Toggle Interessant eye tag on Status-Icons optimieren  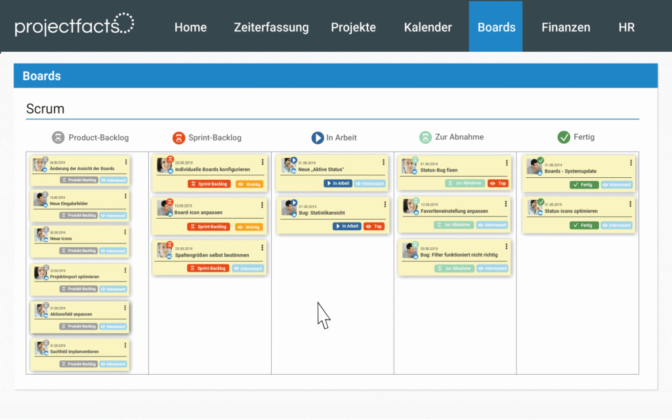tap(617, 225)
